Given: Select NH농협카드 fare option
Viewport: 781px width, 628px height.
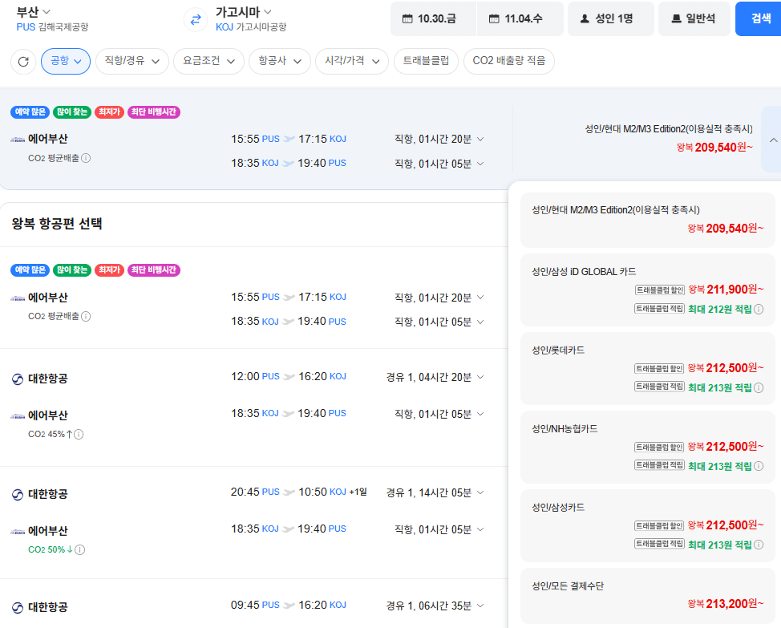Looking at the screenshot, I should [648, 448].
